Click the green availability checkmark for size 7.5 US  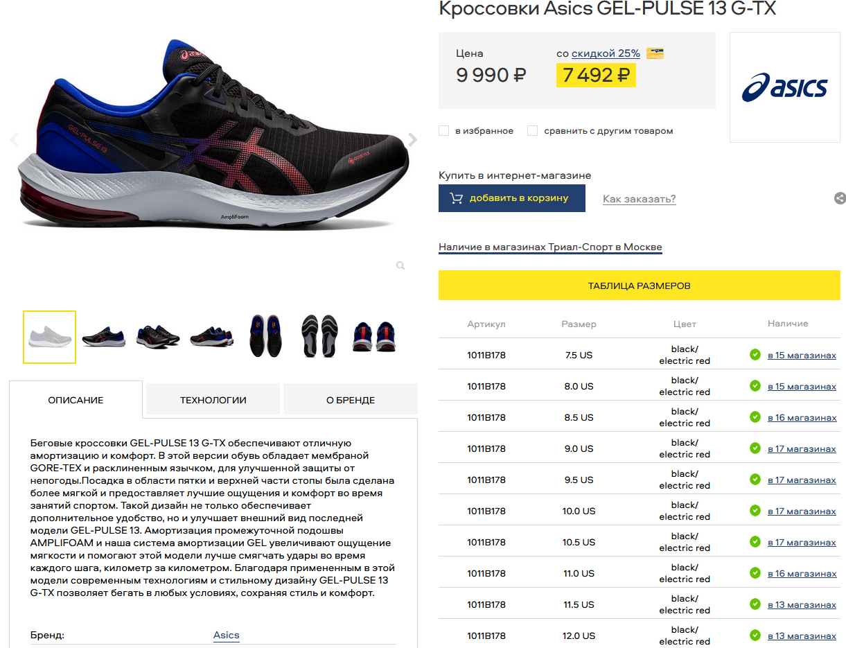pos(755,355)
